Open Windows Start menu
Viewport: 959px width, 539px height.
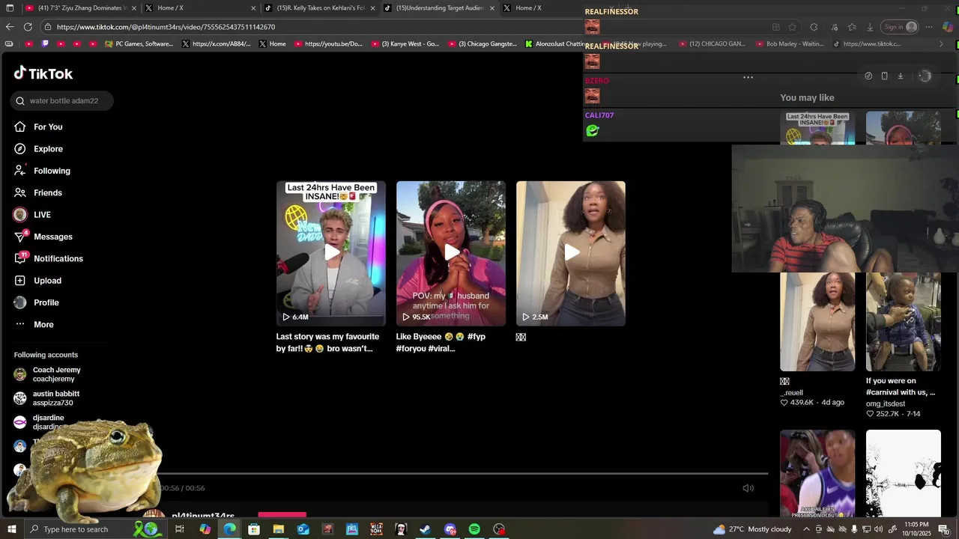tap(11, 529)
